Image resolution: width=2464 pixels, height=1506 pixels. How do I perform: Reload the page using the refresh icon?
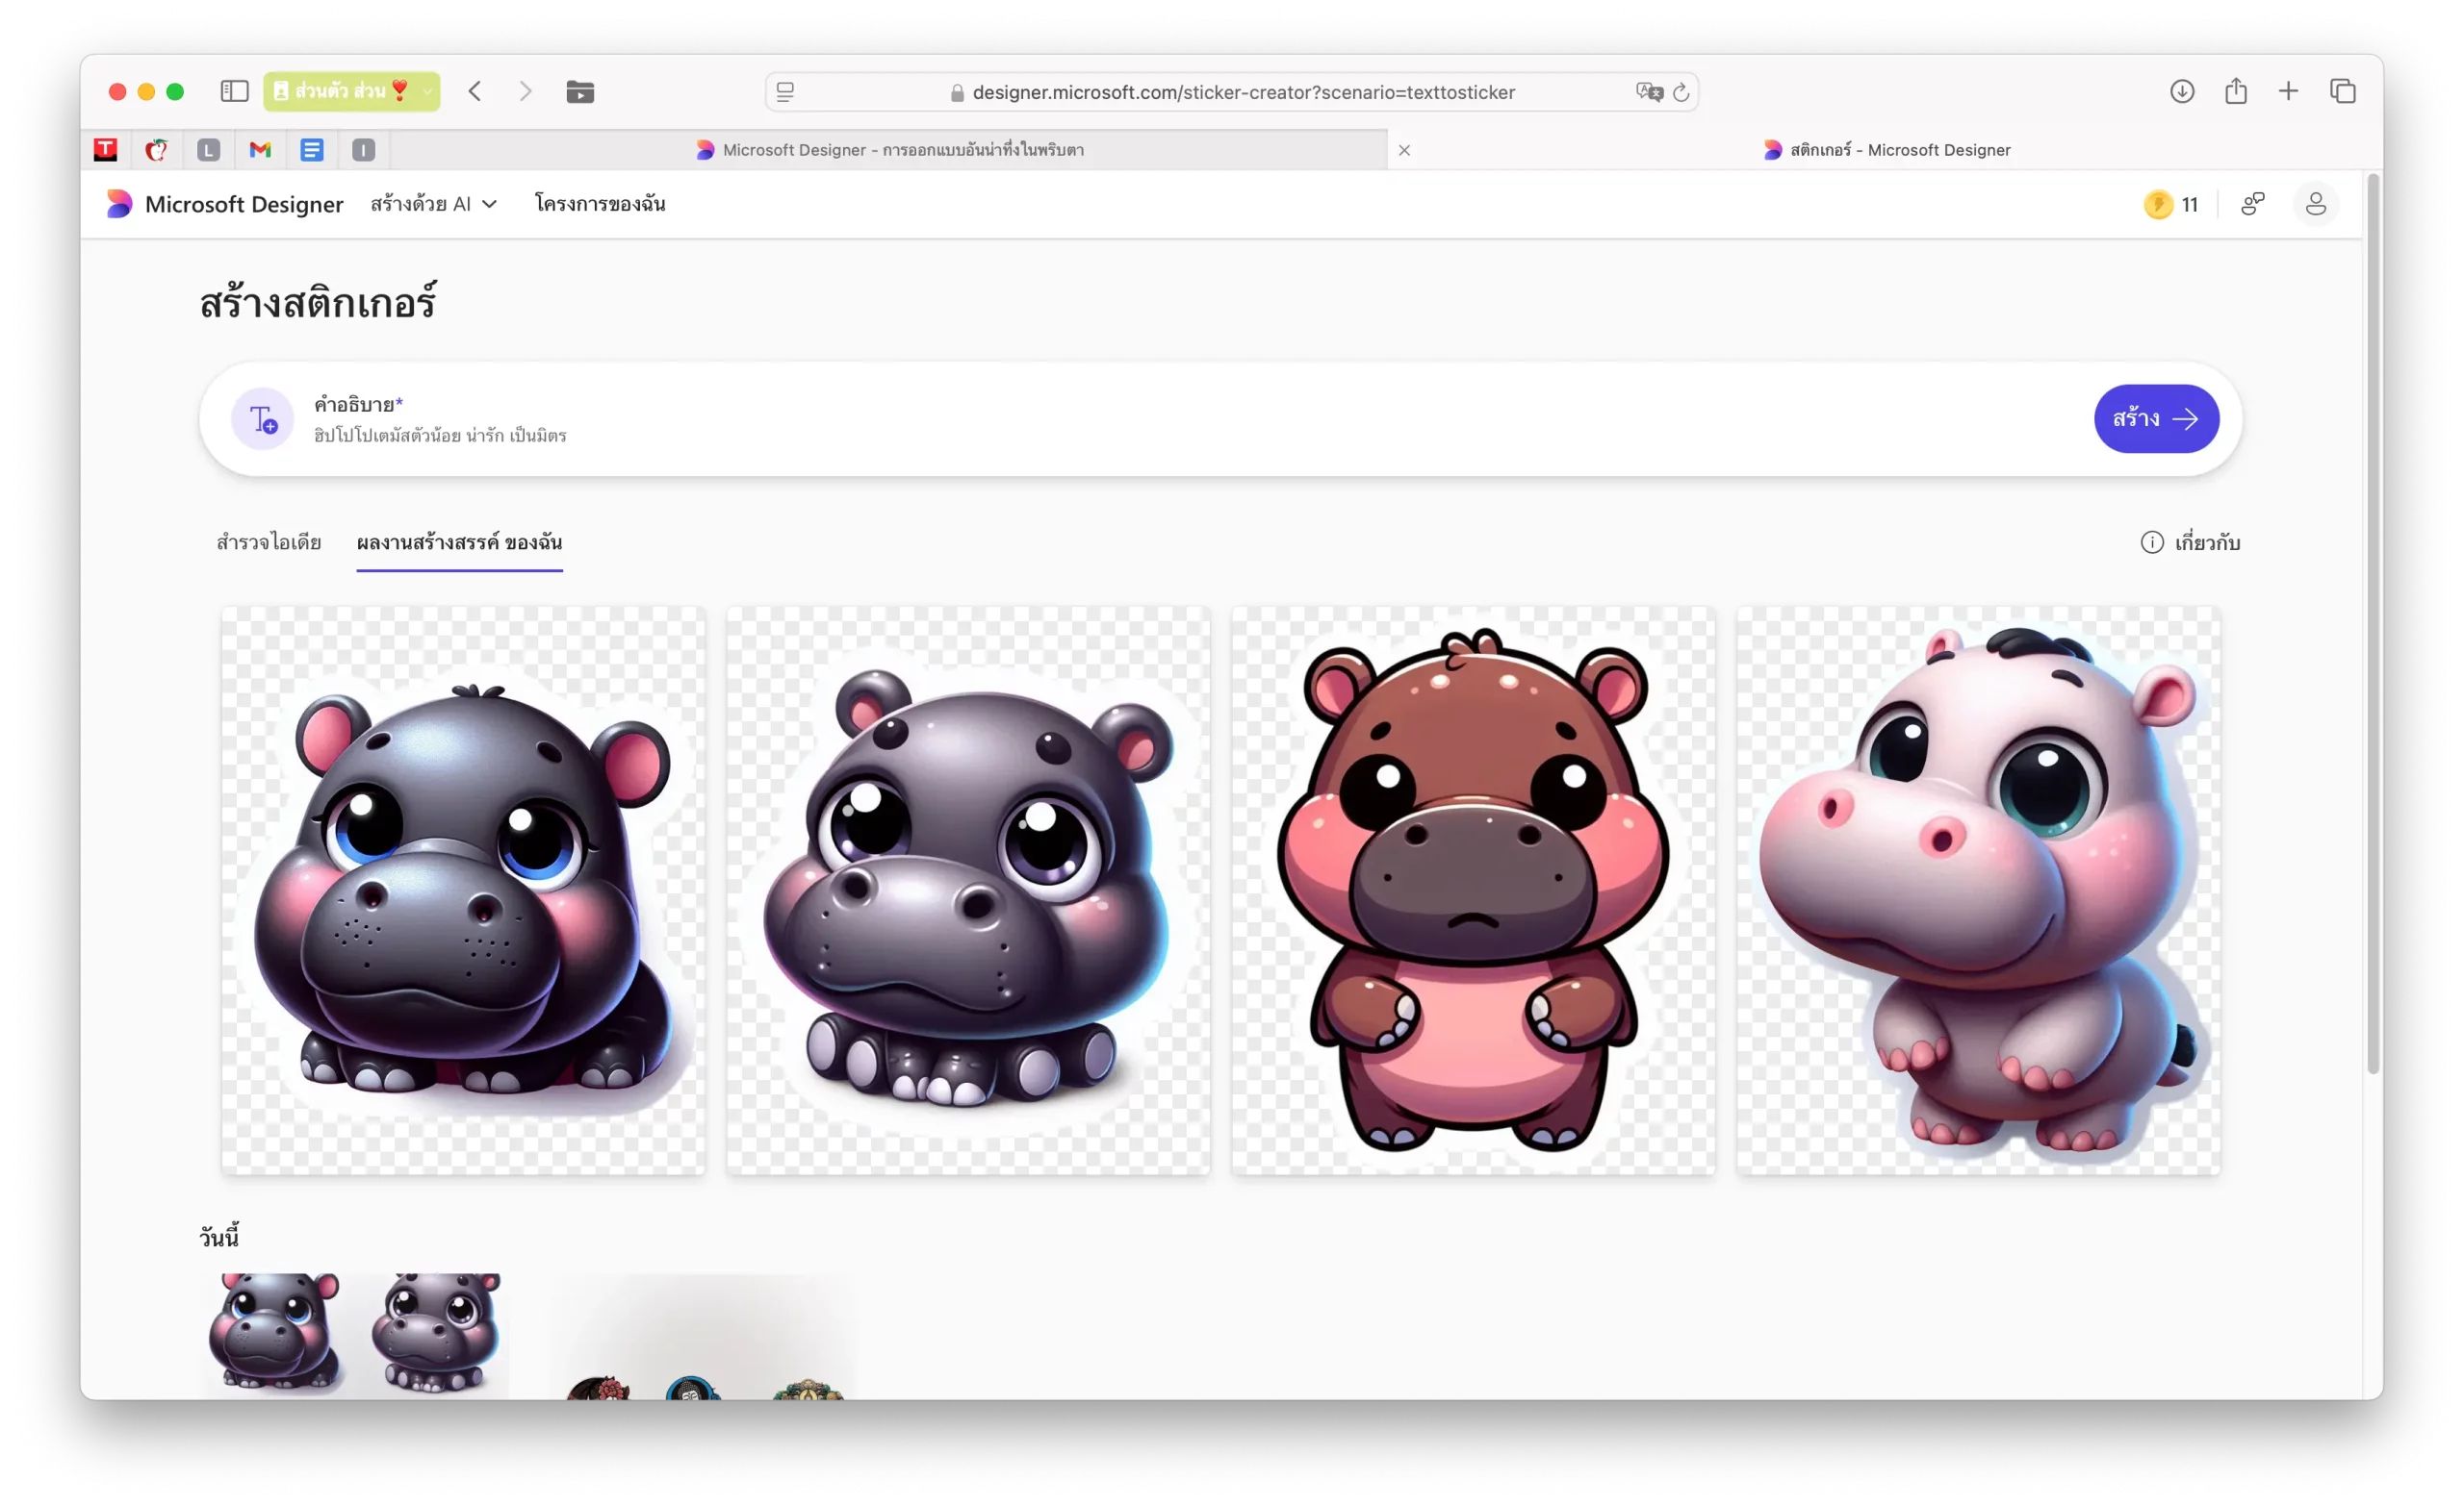click(x=1681, y=92)
